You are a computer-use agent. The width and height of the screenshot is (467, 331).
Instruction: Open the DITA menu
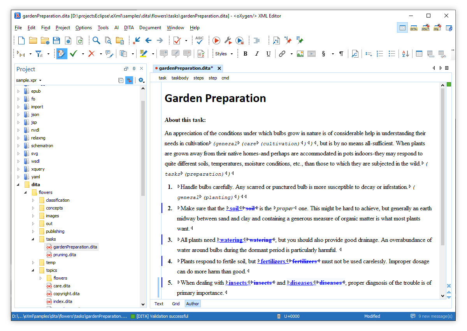[x=129, y=28]
